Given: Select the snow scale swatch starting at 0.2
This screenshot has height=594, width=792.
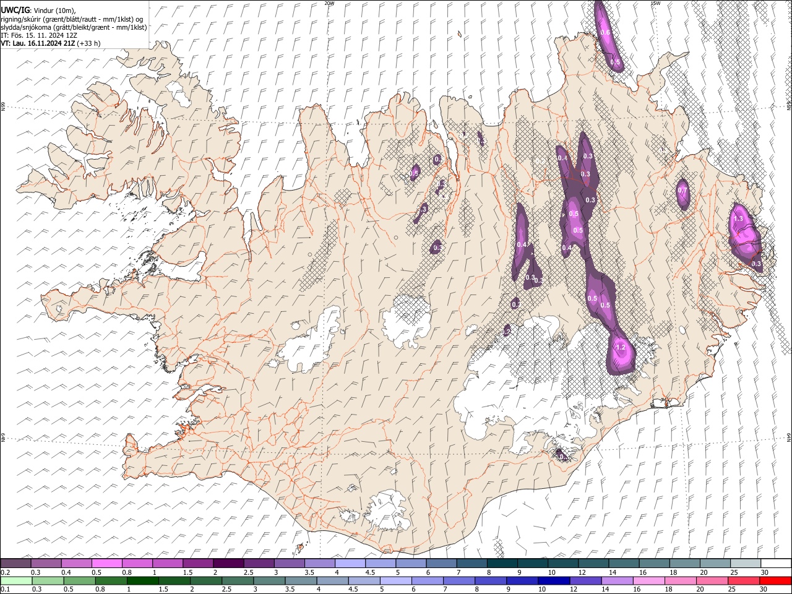Looking at the screenshot, I should click(15, 564).
